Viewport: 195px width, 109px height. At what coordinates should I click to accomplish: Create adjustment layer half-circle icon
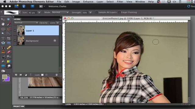(26, 75)
